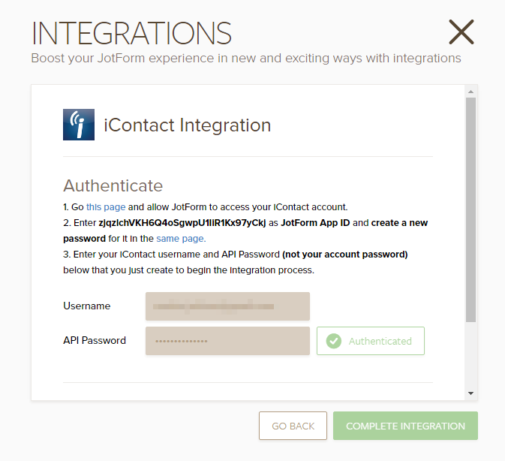
Task: Click the iContact Integration title
Action: [187, 125]
